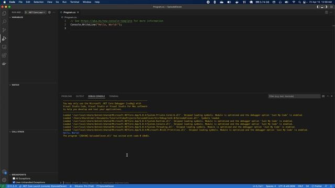
Task: Open the Source Control view
Action: tap(4, 30)
